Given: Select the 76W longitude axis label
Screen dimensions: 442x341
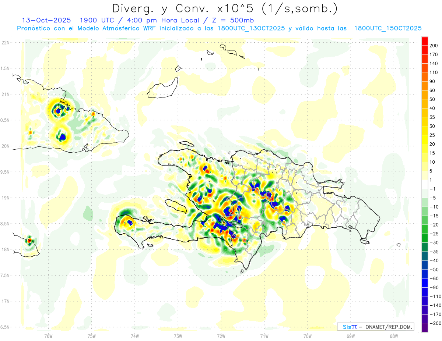Looking at the screenshot, I should point(48,336).
